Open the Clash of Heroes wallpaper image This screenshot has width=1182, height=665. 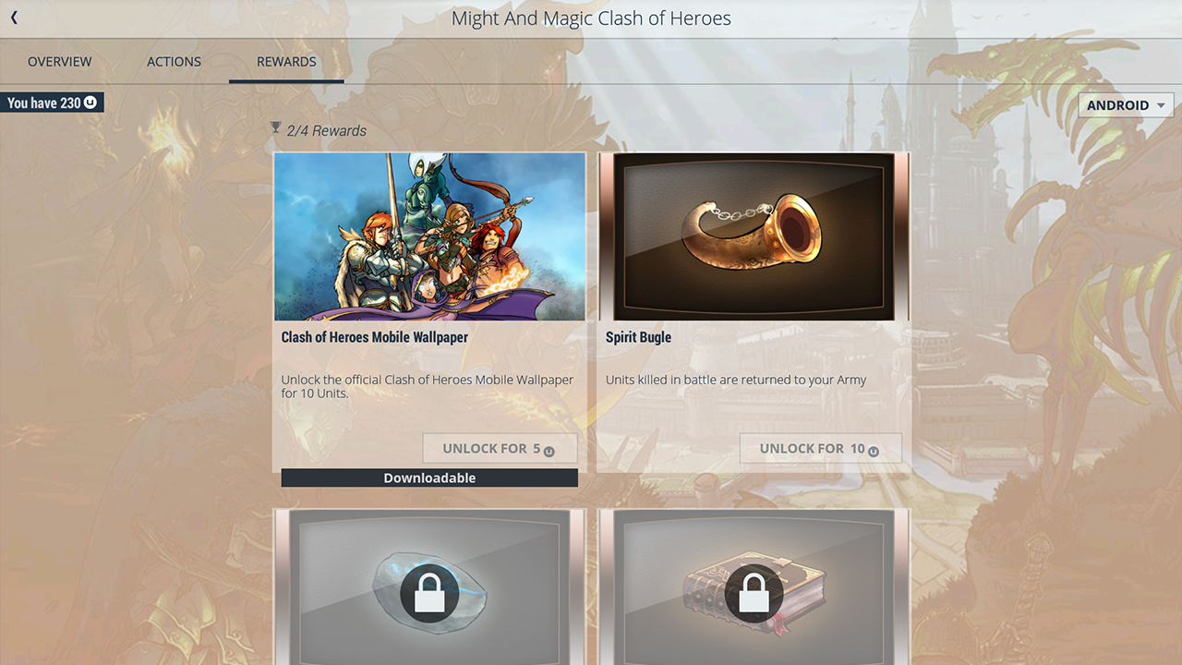(429, 236)
